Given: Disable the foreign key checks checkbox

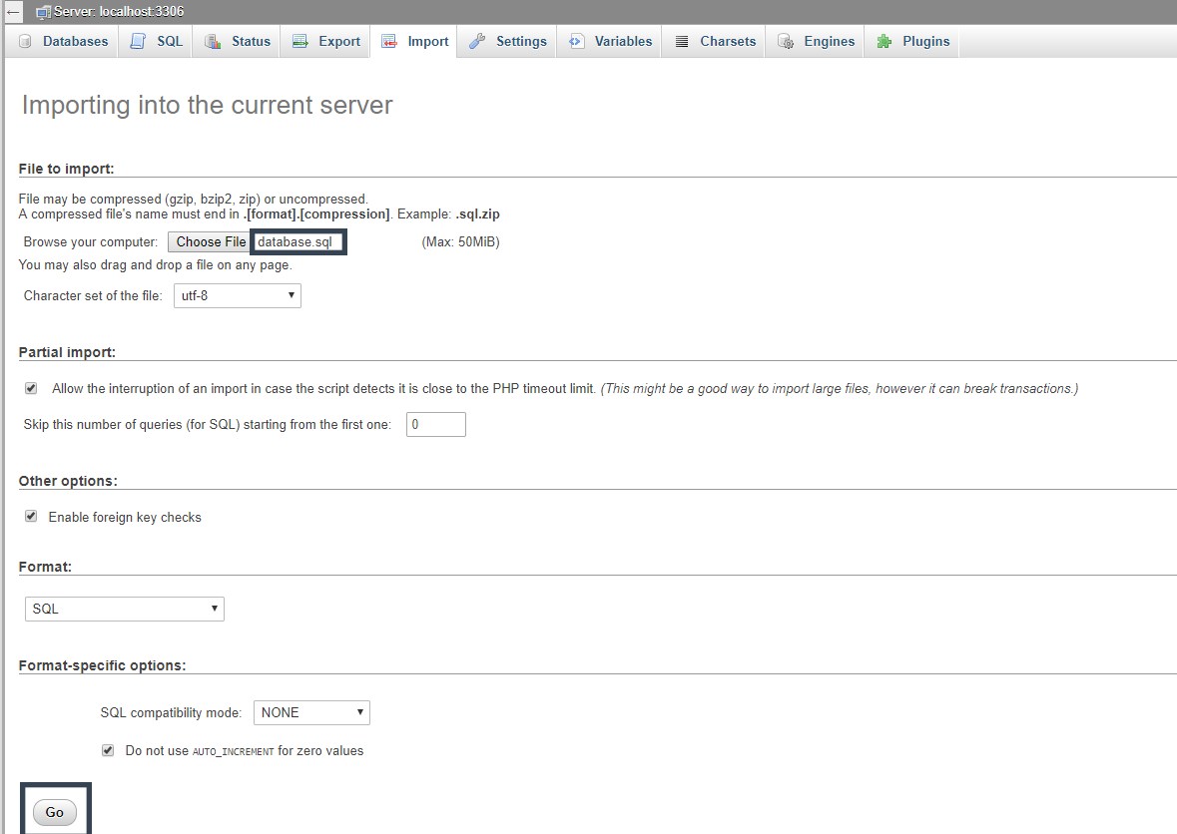Looking at the screenshot, I should coord(31,516).
